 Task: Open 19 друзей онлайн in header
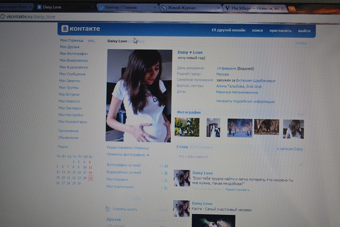tap(228, 30)
